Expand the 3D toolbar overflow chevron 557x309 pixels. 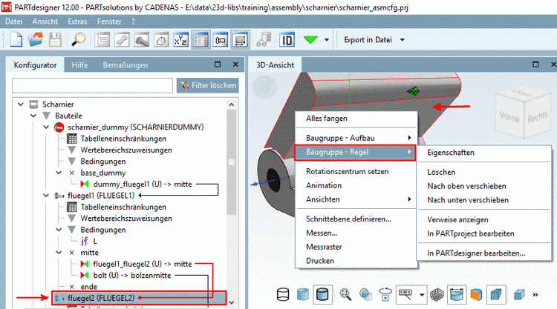(x=535, y=294)
